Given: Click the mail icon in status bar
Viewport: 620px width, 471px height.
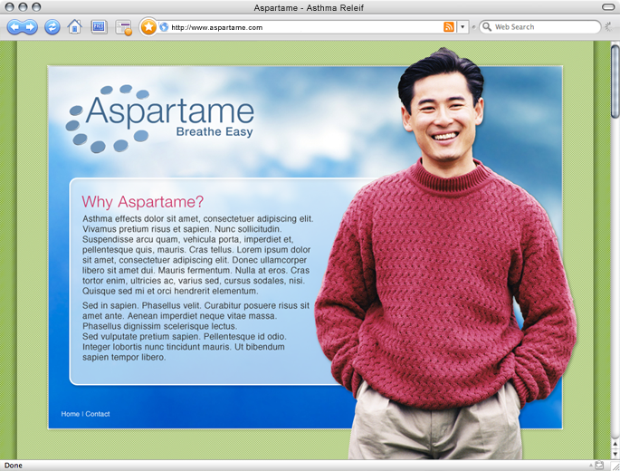Looking at the screenshot, I should 599,465.
